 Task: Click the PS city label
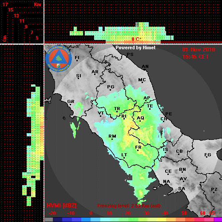tap(130, 55)
